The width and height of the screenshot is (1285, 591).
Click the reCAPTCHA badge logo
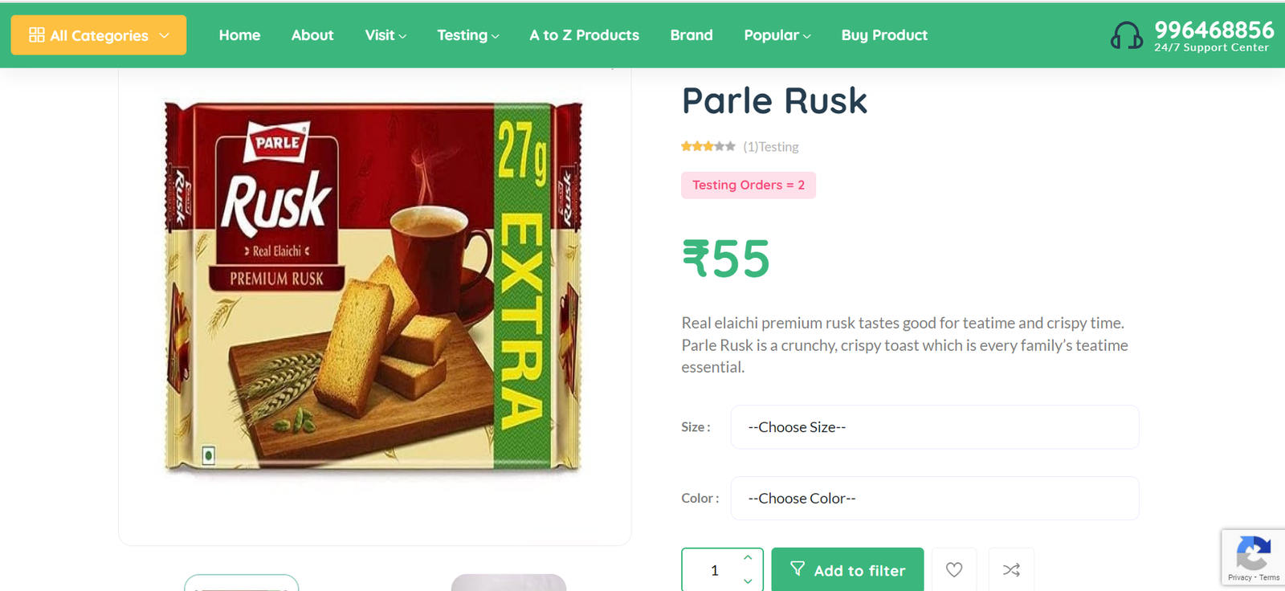point(1253,553)
